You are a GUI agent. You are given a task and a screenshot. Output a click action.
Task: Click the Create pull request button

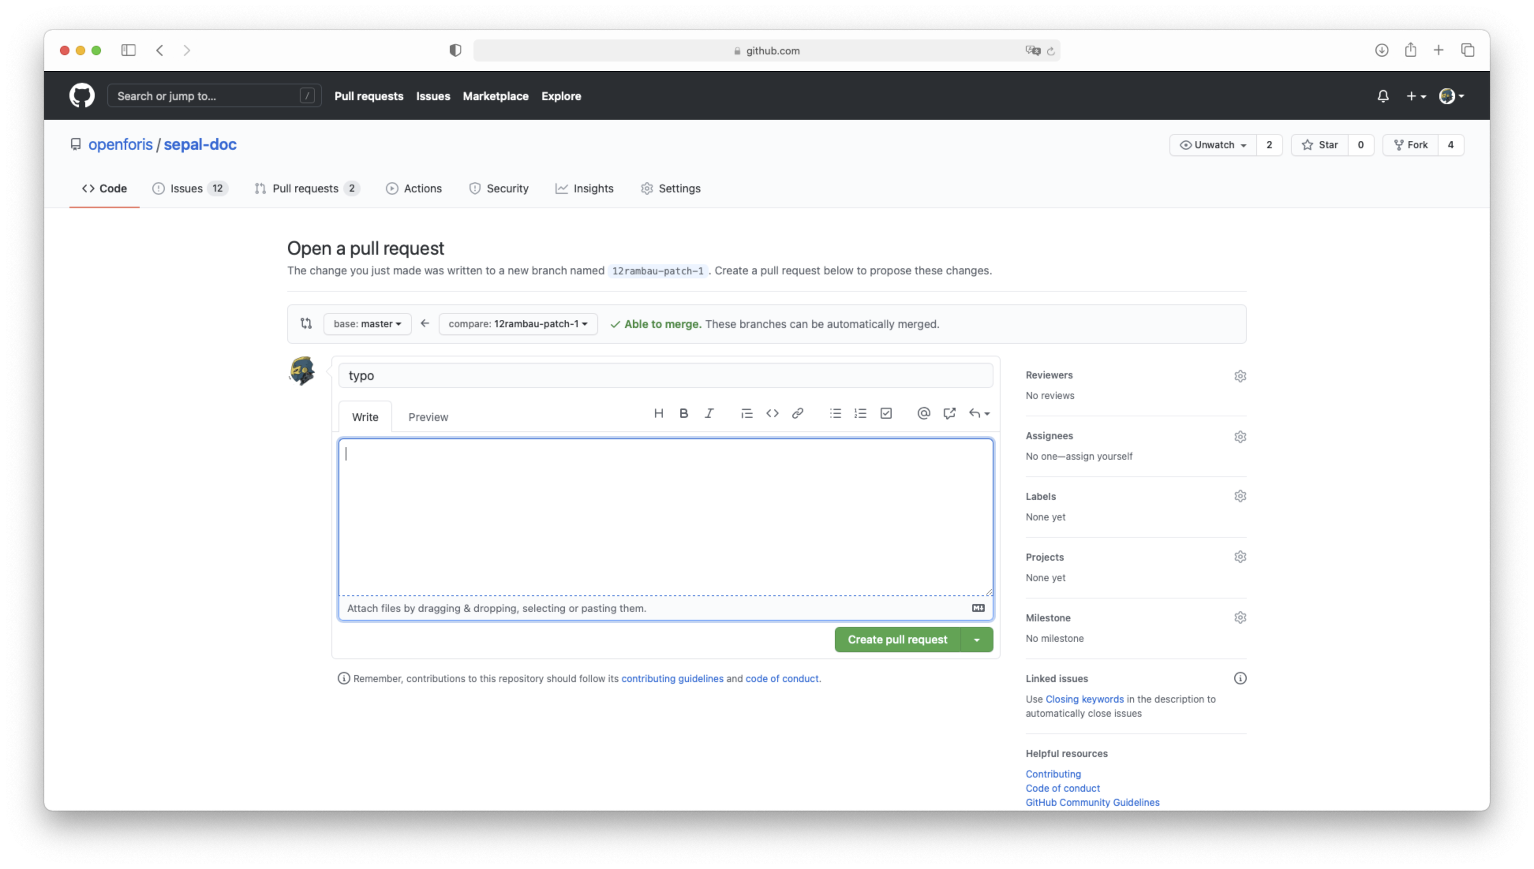coord(897,640)
